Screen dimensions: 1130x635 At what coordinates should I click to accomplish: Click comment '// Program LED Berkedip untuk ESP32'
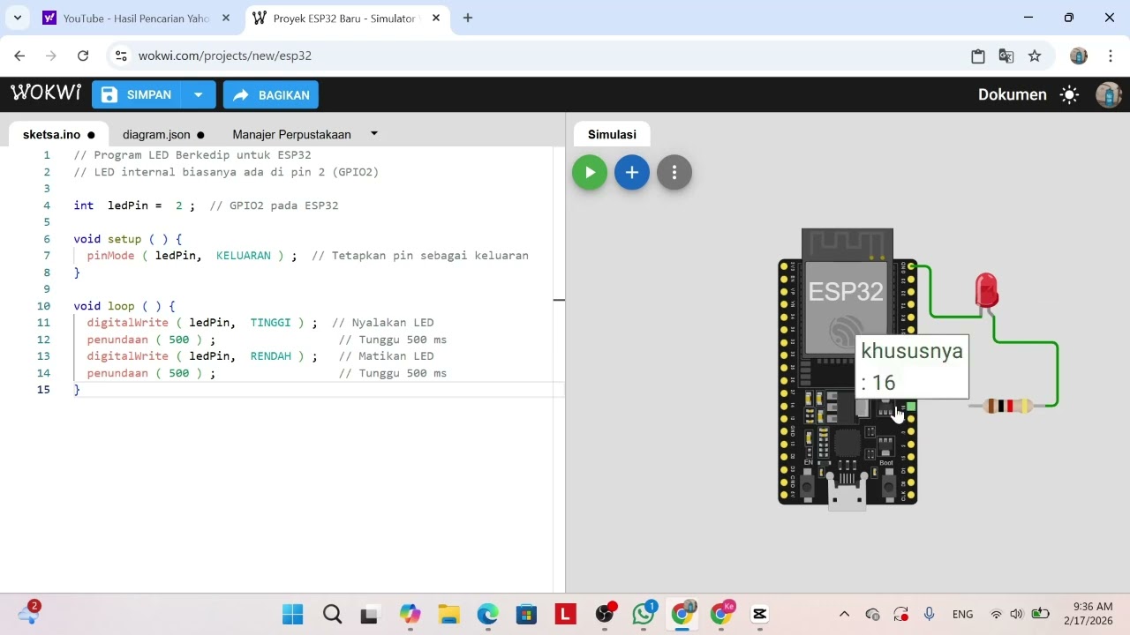pos(192,155)
